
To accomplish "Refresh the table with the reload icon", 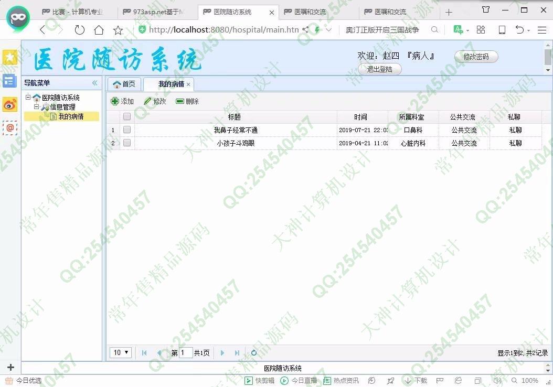I will point(254,353).
